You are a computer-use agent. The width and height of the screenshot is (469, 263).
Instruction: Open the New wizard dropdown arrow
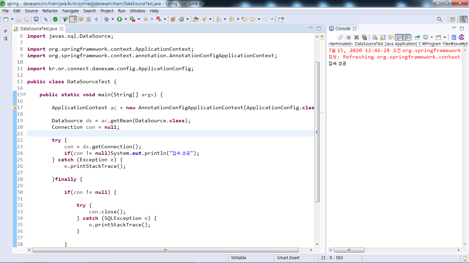click(12, 20)
